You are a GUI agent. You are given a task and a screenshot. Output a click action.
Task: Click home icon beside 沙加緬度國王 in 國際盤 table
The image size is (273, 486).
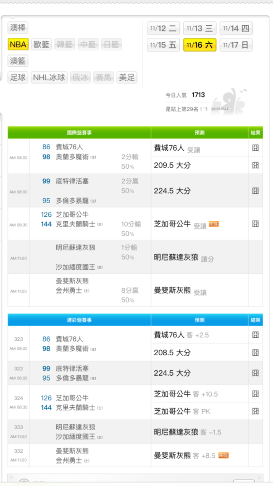[100, 267]
